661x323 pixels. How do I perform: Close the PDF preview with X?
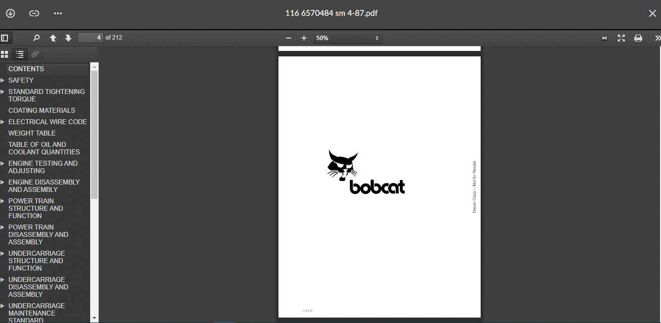(x=653, y=13)
